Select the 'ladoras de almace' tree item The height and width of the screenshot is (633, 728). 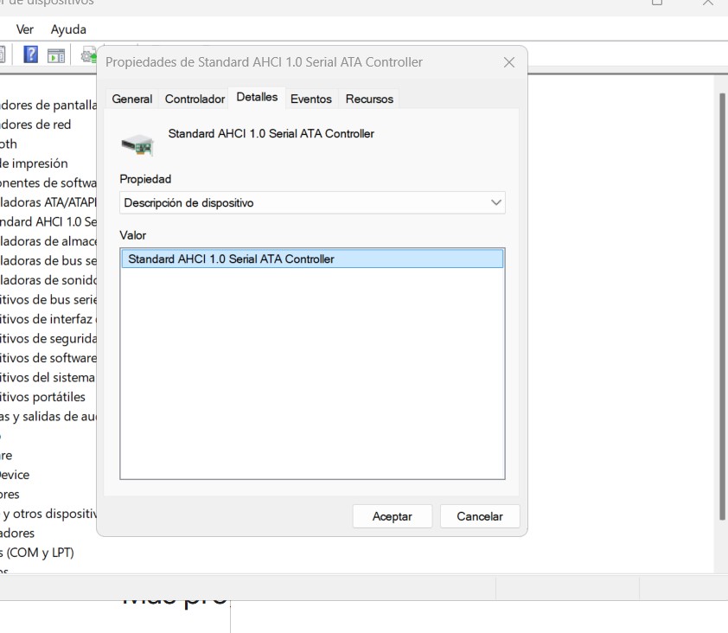[x=48, y=241]
